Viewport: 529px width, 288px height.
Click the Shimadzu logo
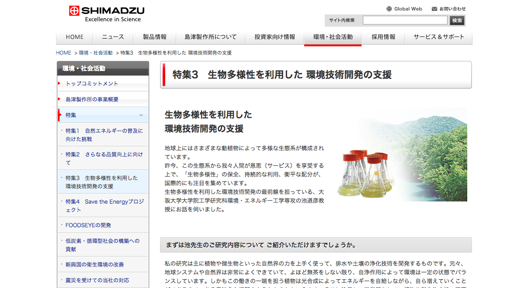[107, 14]
